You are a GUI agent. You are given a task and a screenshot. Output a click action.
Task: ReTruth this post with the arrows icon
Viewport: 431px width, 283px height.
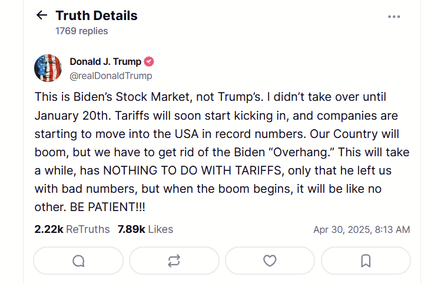(174, 261)
